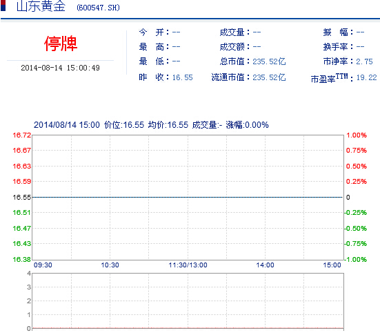
Task: Click the 16.55 price axis label
Action: pyautogui.click(x=22, y=198)
